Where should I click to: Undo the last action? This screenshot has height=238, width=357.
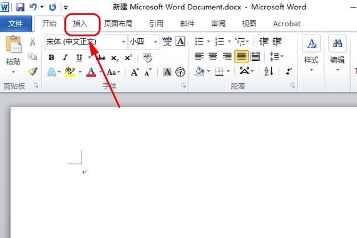33,7
